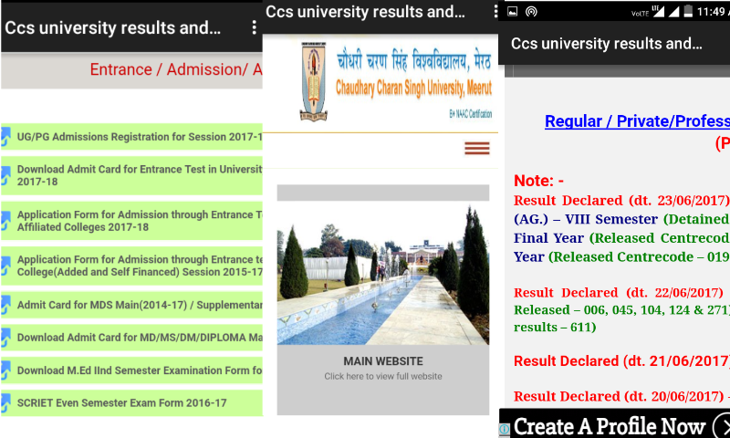Tap the ad info icon on the banner
Image resolution: width=730 pixels, height=438 pixels.
click(x=505, y=429)
